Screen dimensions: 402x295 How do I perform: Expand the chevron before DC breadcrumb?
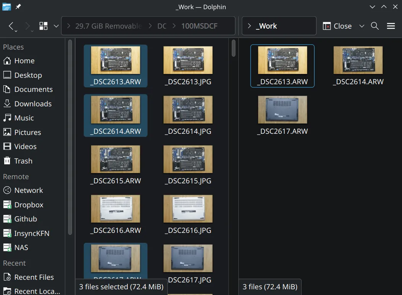150,26
